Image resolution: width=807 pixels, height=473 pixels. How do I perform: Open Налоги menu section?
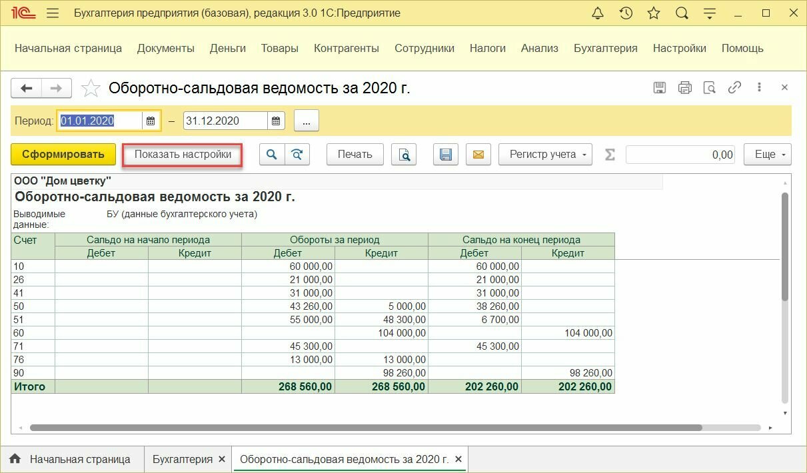[488, 48]
